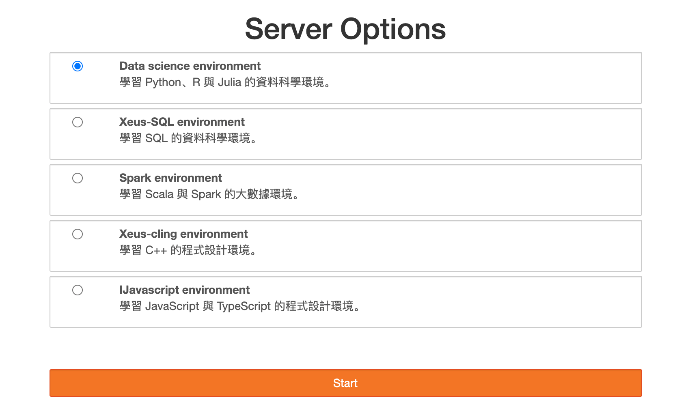Select the Xeus-cling environment radio button
The height and width of the screenshot is (413, 690).
coord(78,234)
